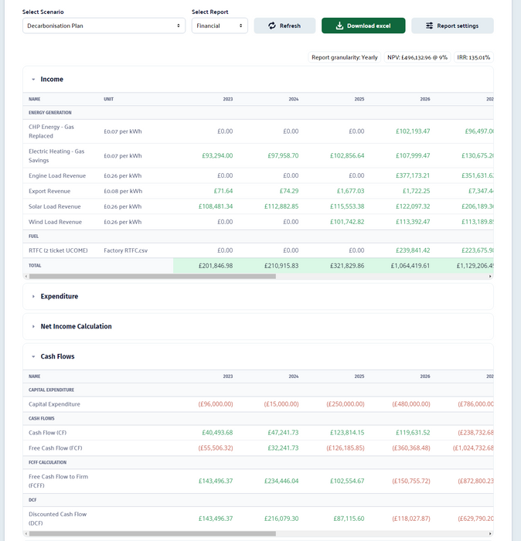
Task: Click the £71.64 Export Revenue value
Action: click(x=223, y=191)
